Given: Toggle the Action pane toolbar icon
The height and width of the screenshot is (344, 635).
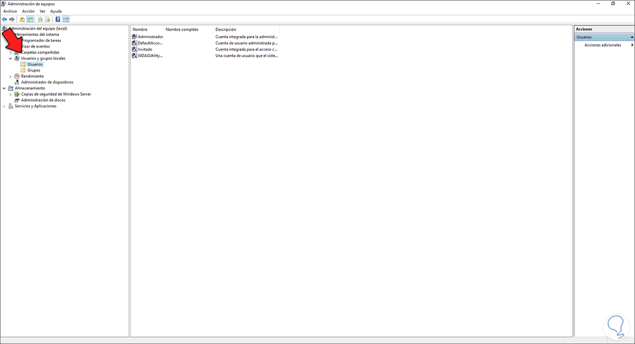Looking at the screenshot, I should pyautogui.click(x=66, y=19).
